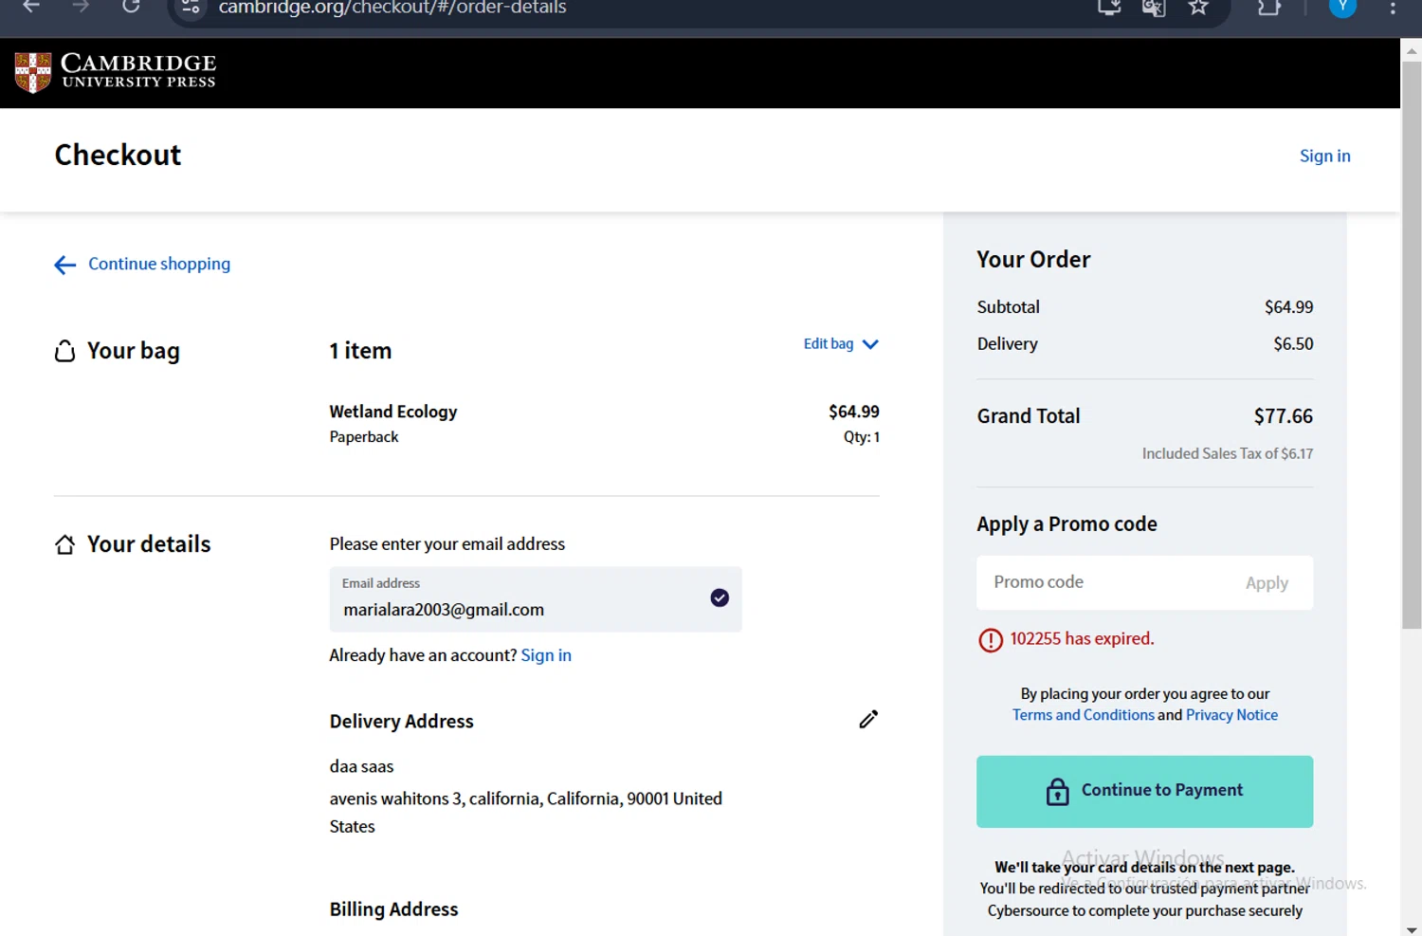Click the Cambridge University Press logo

pos(116,72)
